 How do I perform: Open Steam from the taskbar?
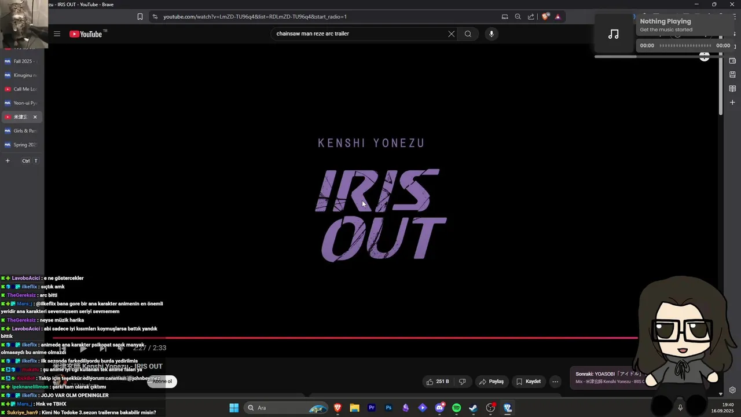[474, 408]
